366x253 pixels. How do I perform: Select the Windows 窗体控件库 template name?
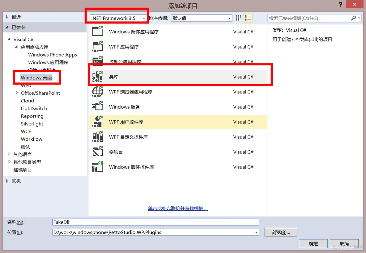(131, 167)
